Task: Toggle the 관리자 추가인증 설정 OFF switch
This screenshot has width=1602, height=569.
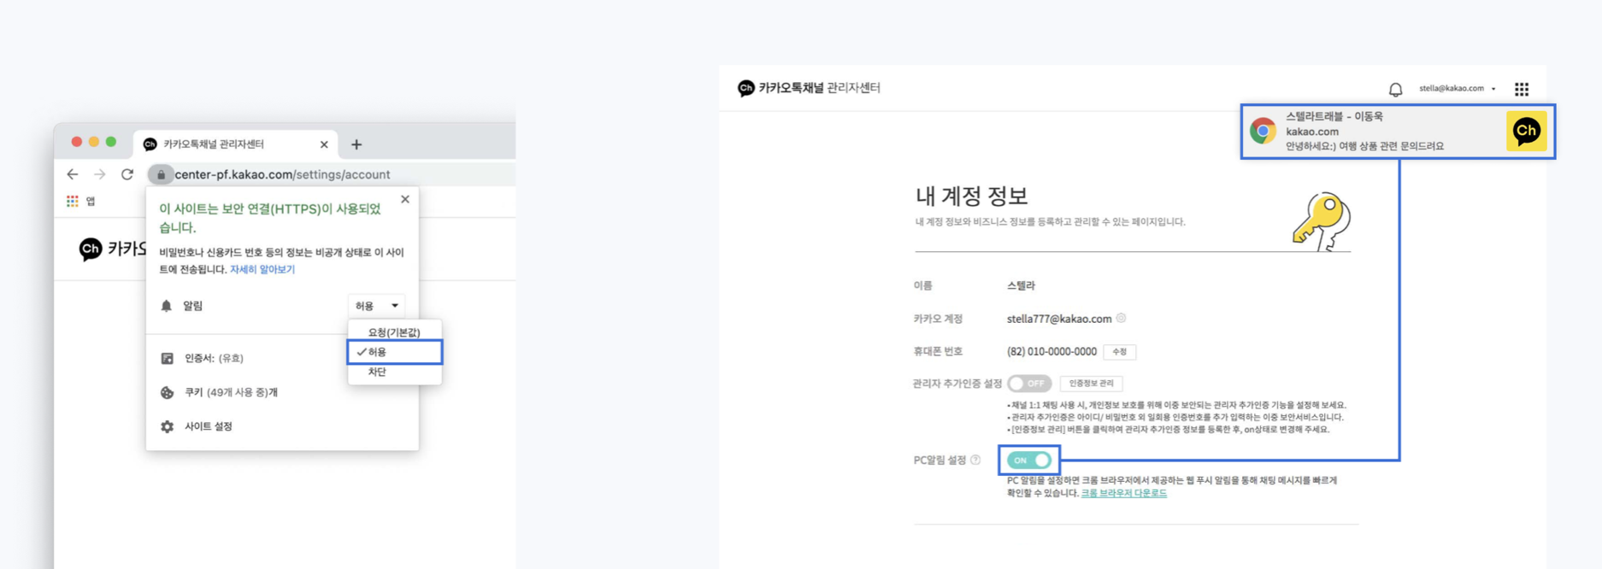Action: (1028, 384)
